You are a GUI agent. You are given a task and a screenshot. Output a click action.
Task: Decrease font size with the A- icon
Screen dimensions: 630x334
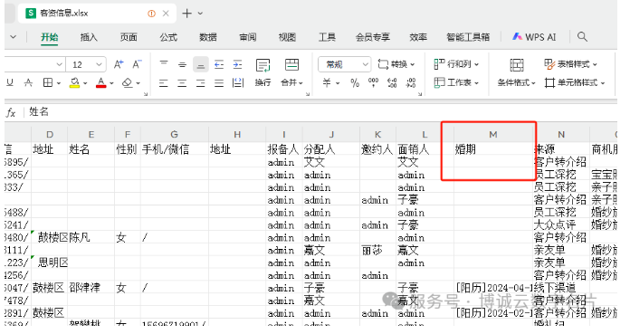tap(137, 64)
